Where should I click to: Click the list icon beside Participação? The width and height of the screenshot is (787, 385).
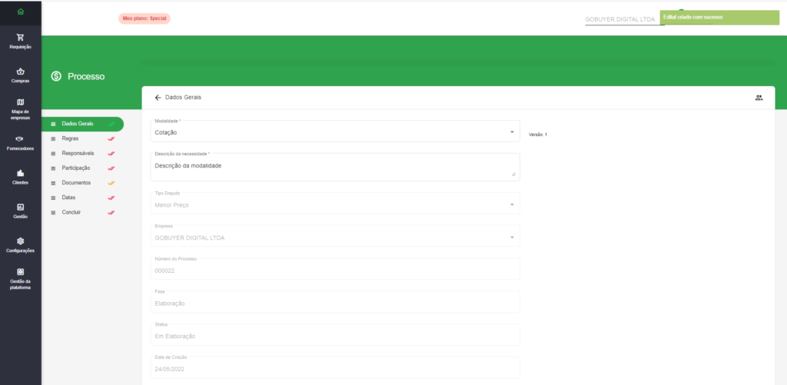pos(53,168)
